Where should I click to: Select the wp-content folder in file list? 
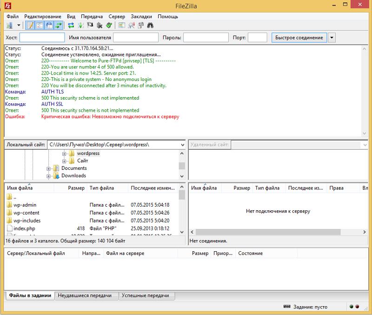click(x=27, y=213)
